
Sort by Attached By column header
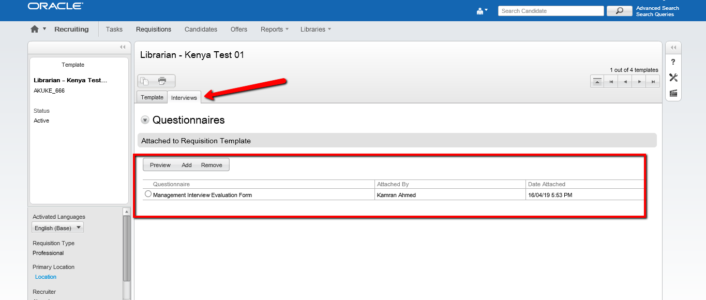pyautogui.click(x=393, y=184)
